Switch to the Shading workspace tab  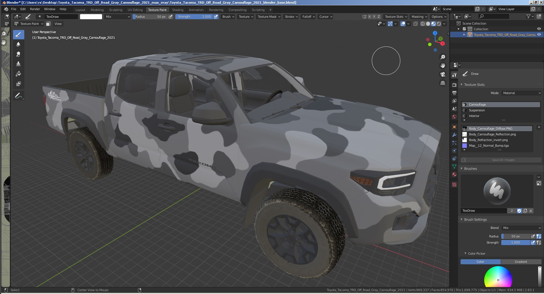click(178, 10)
